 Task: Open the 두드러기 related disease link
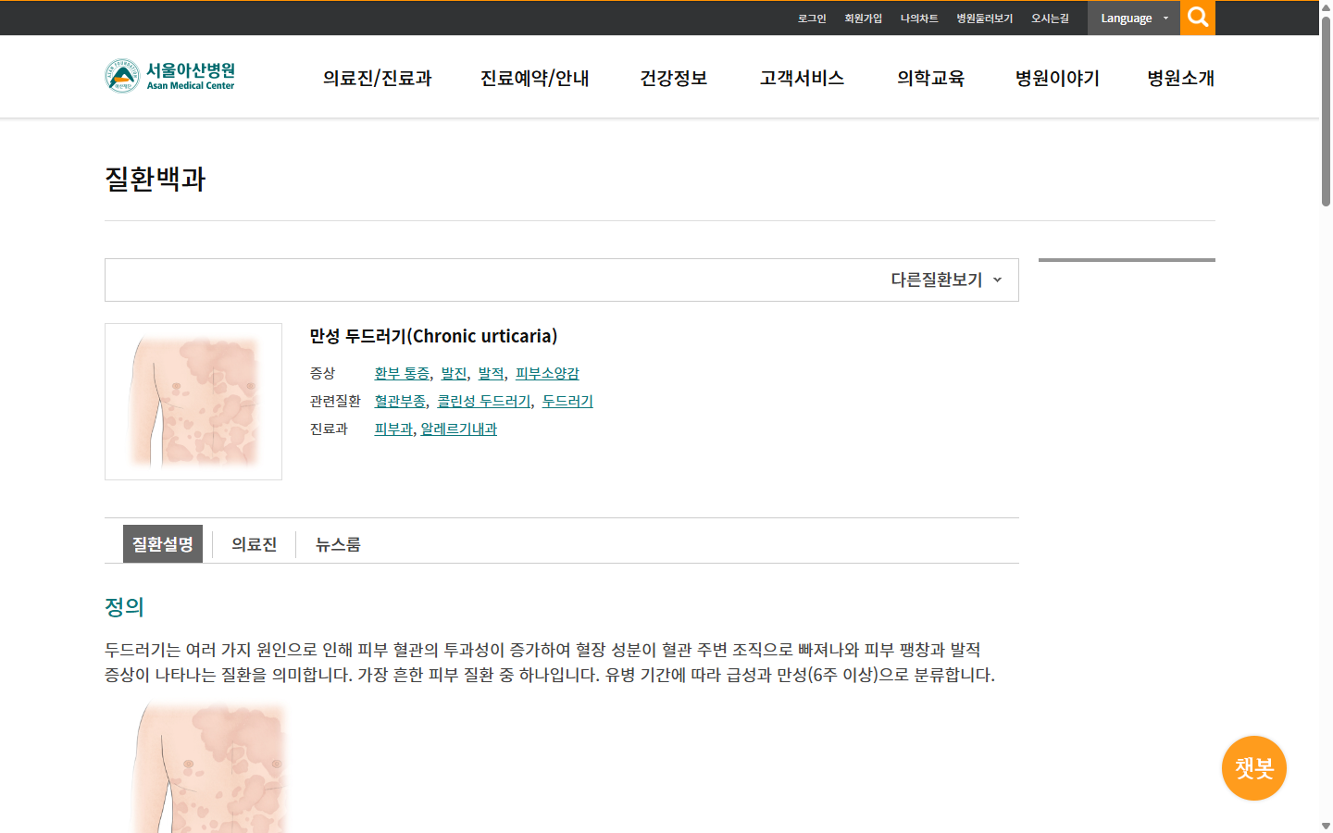[567, 401]
